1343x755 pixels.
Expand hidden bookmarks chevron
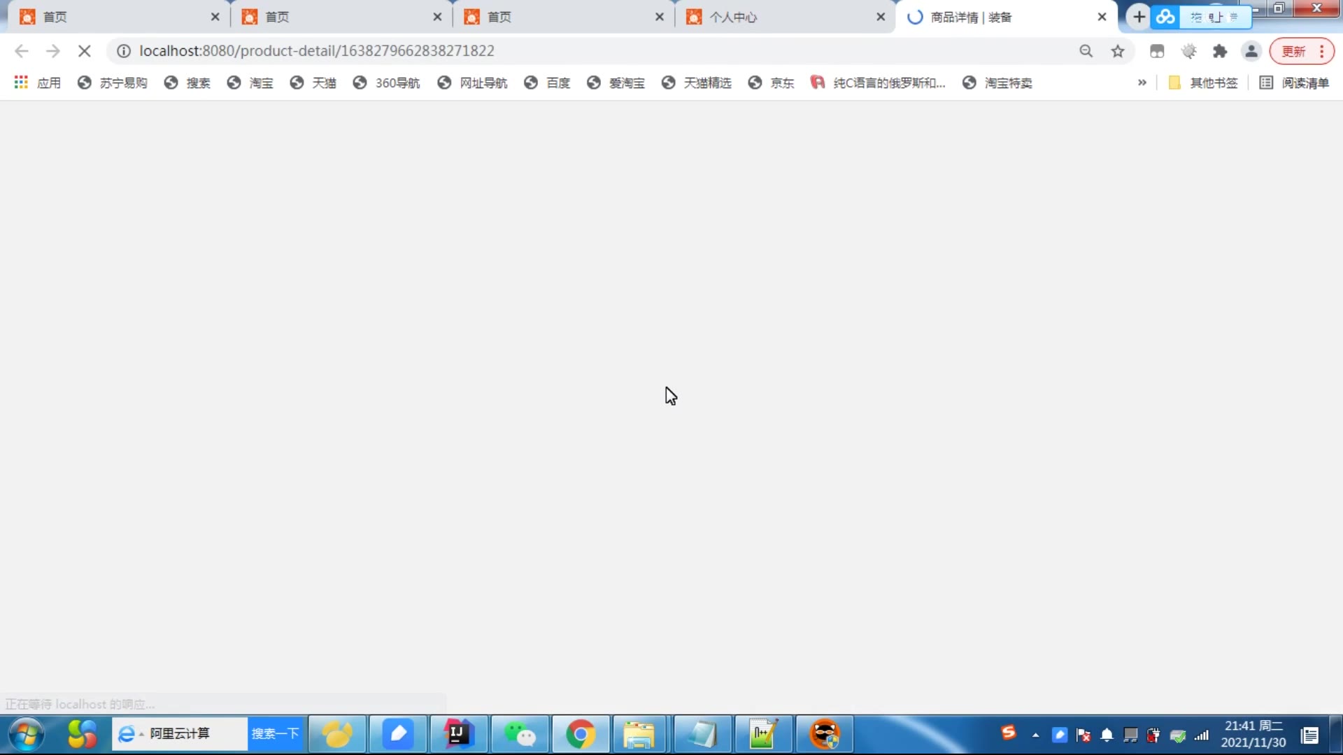tap(1142, 82)
